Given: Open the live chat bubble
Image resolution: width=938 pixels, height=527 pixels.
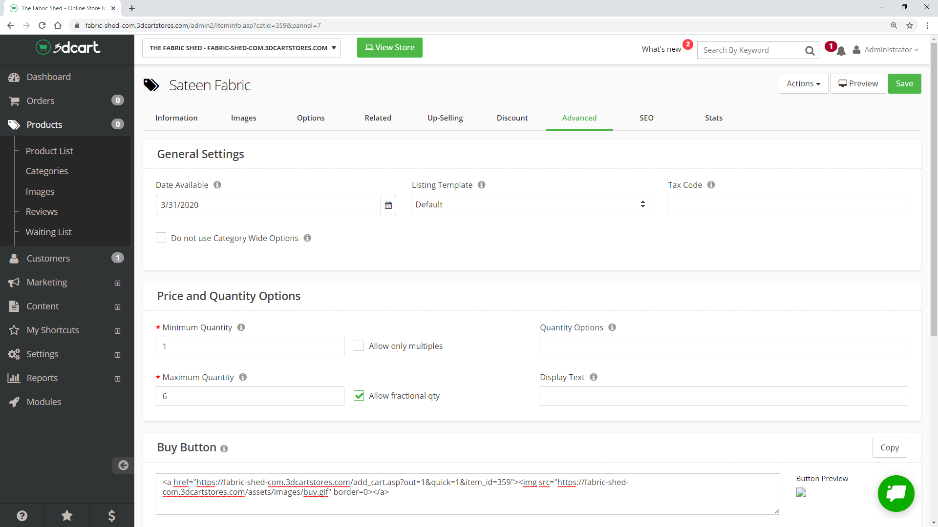Looking at the screenshot, I should [x=895, y=493].
